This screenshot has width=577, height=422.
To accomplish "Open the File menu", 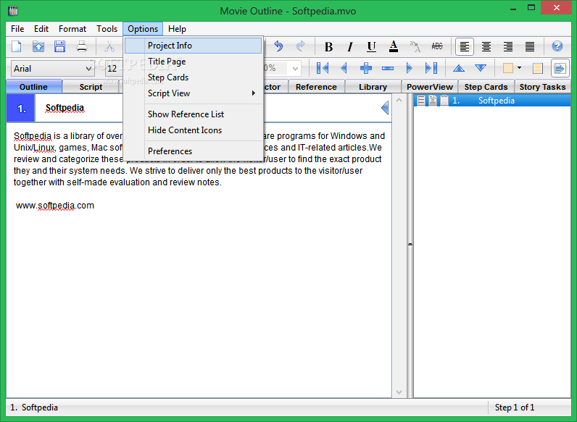I will [x=17, y=29].
